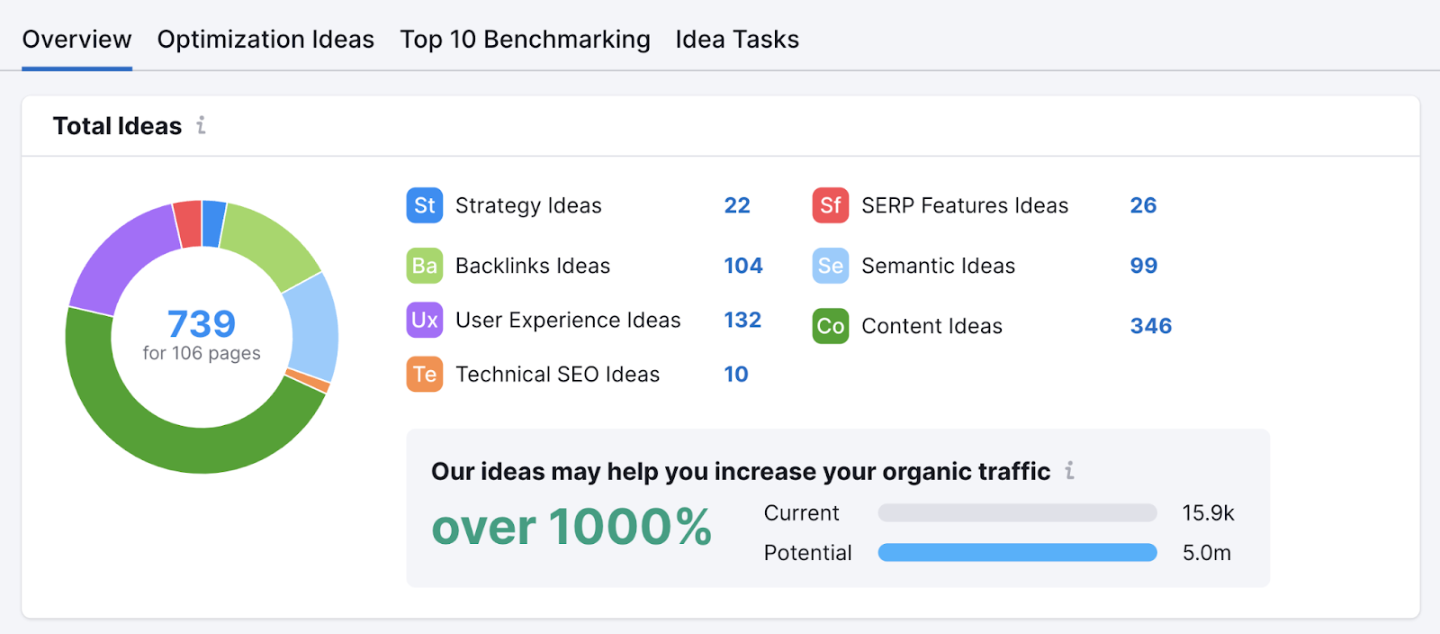The height and width of the screenshot is (634, 1440).
Task: Click the Semantic Ideas 'Se' icon
Action: click(x=829, y=266)
